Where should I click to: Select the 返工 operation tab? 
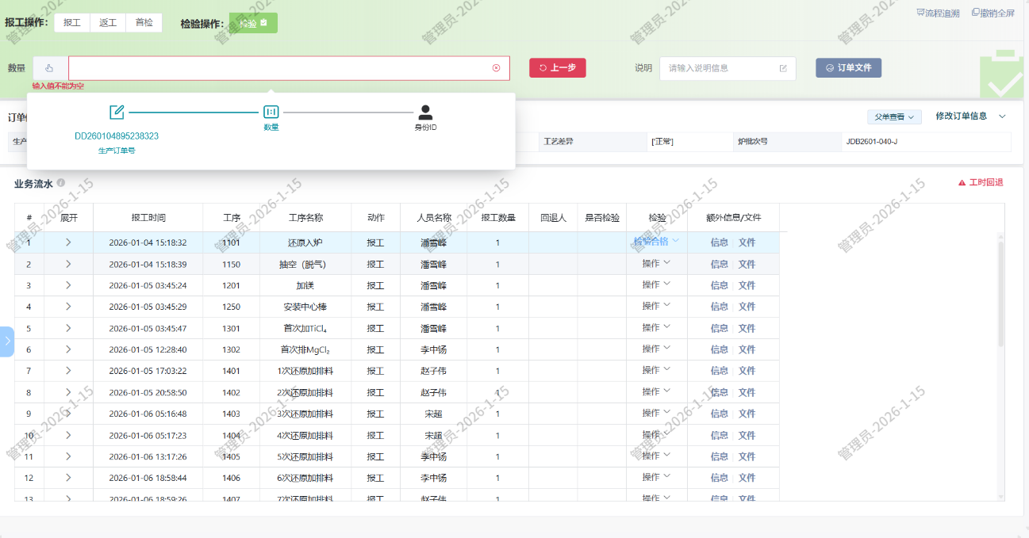(108, 23)
